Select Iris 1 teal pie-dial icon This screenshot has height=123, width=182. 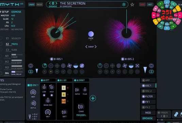click(x=45, y=66)
